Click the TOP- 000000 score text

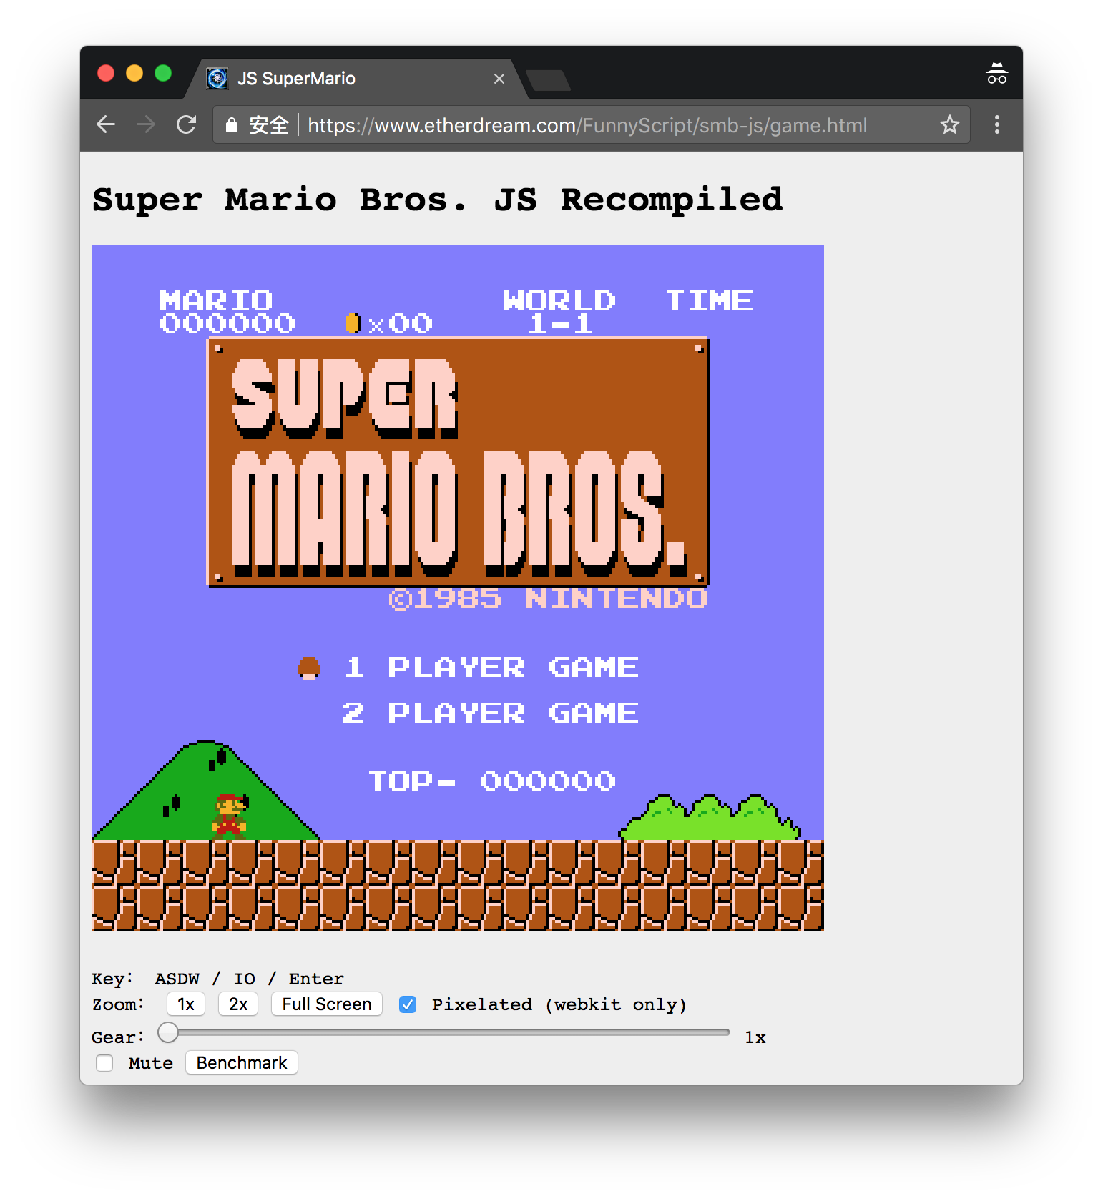(492, 781)
